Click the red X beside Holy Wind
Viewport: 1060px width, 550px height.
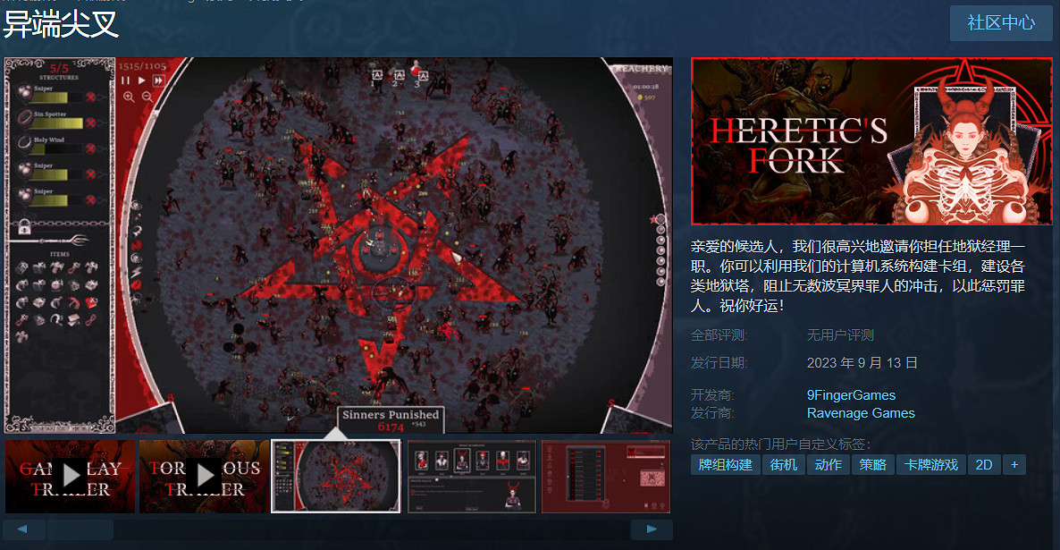pyautogui.click(x=91, y=148)
